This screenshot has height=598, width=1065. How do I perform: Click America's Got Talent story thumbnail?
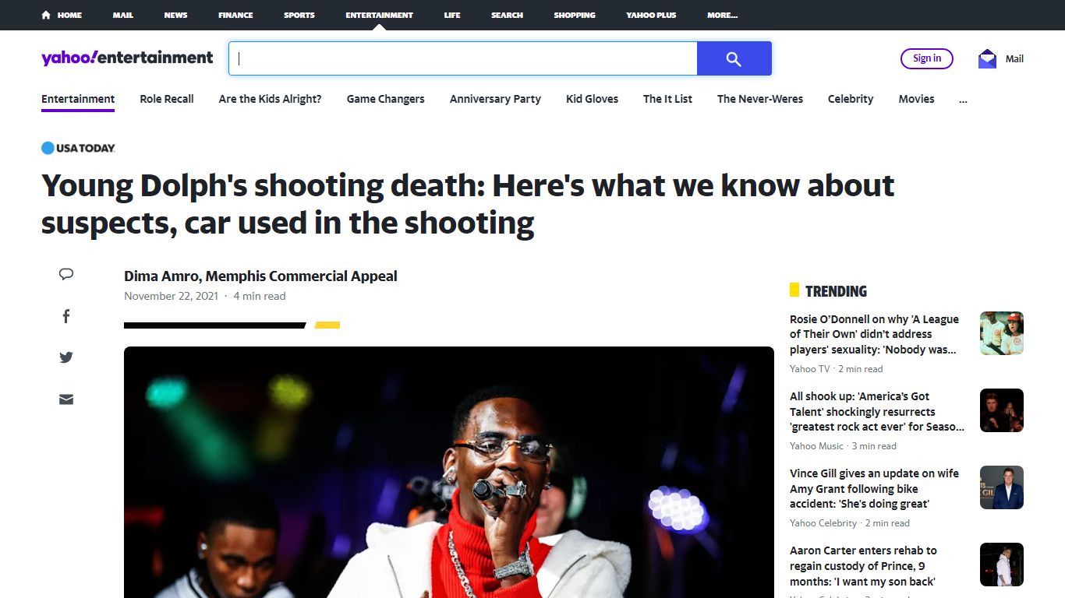(1002, 410)
